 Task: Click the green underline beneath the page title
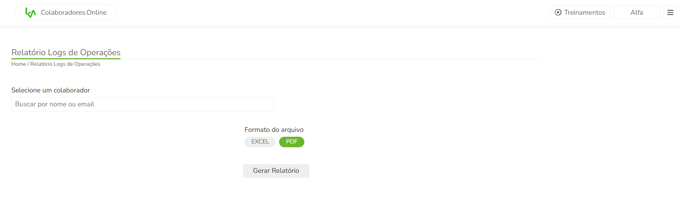[x=66, y=59]
